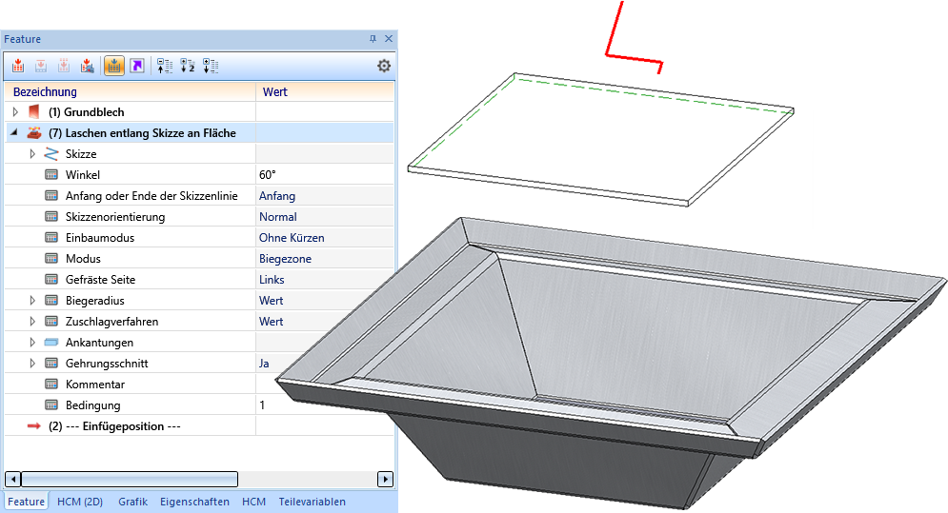Screen dimensions: 948x513
Task: Click the purple arrow icon in Feature toolbar
Action: click(137, 66)
